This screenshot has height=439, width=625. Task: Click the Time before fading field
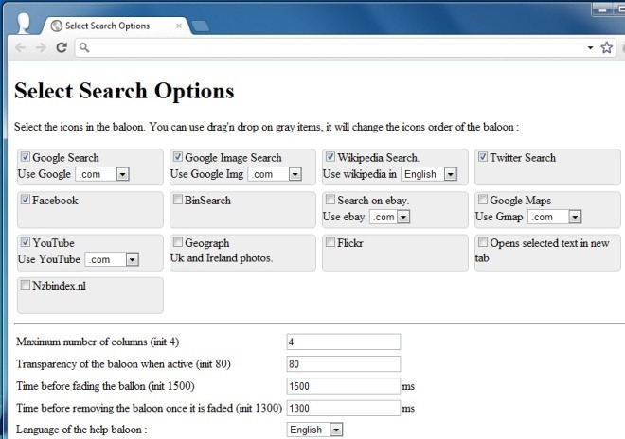tap(343, 386)
